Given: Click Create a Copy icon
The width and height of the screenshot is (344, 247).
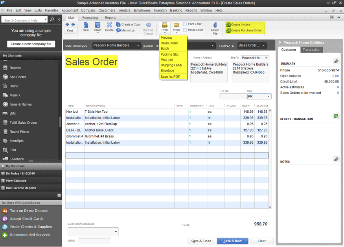Looking at the screenshot, I should pos(118,24).
